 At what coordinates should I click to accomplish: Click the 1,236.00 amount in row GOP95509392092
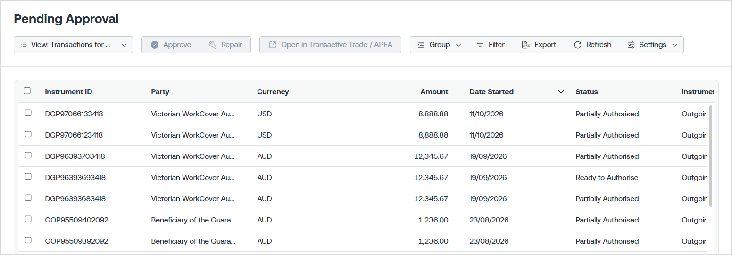click(x=433, y=241)
